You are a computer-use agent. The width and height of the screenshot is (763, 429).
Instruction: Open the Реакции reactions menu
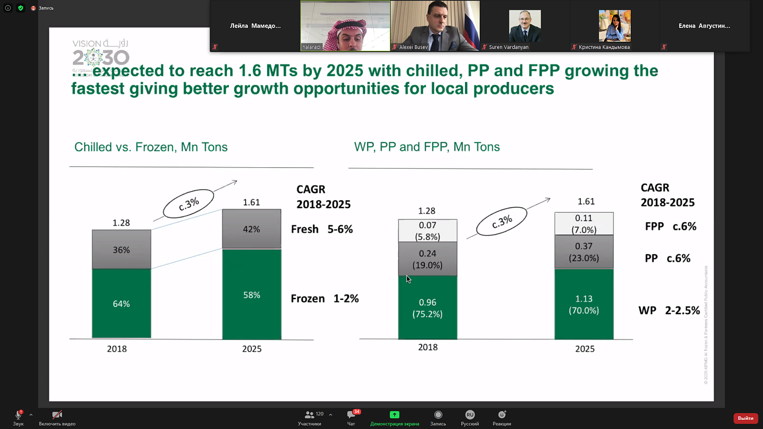click(502, 418)
